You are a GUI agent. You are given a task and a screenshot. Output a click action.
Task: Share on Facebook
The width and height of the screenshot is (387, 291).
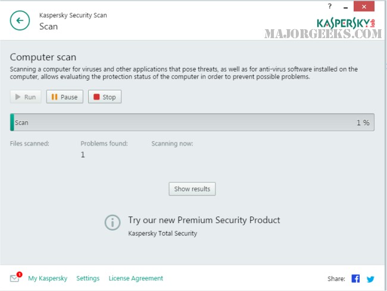355,278
